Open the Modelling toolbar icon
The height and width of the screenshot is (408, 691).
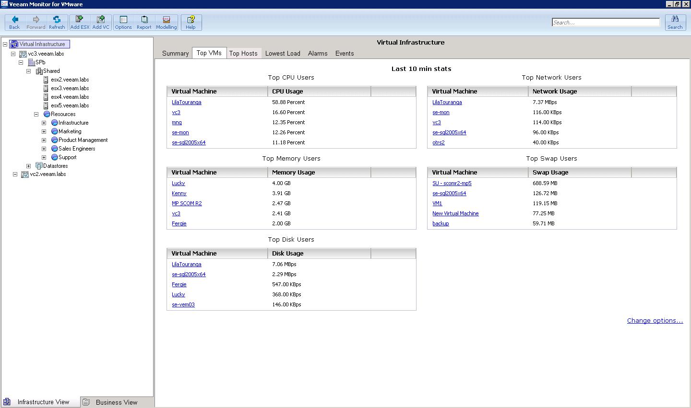(167, 23)
